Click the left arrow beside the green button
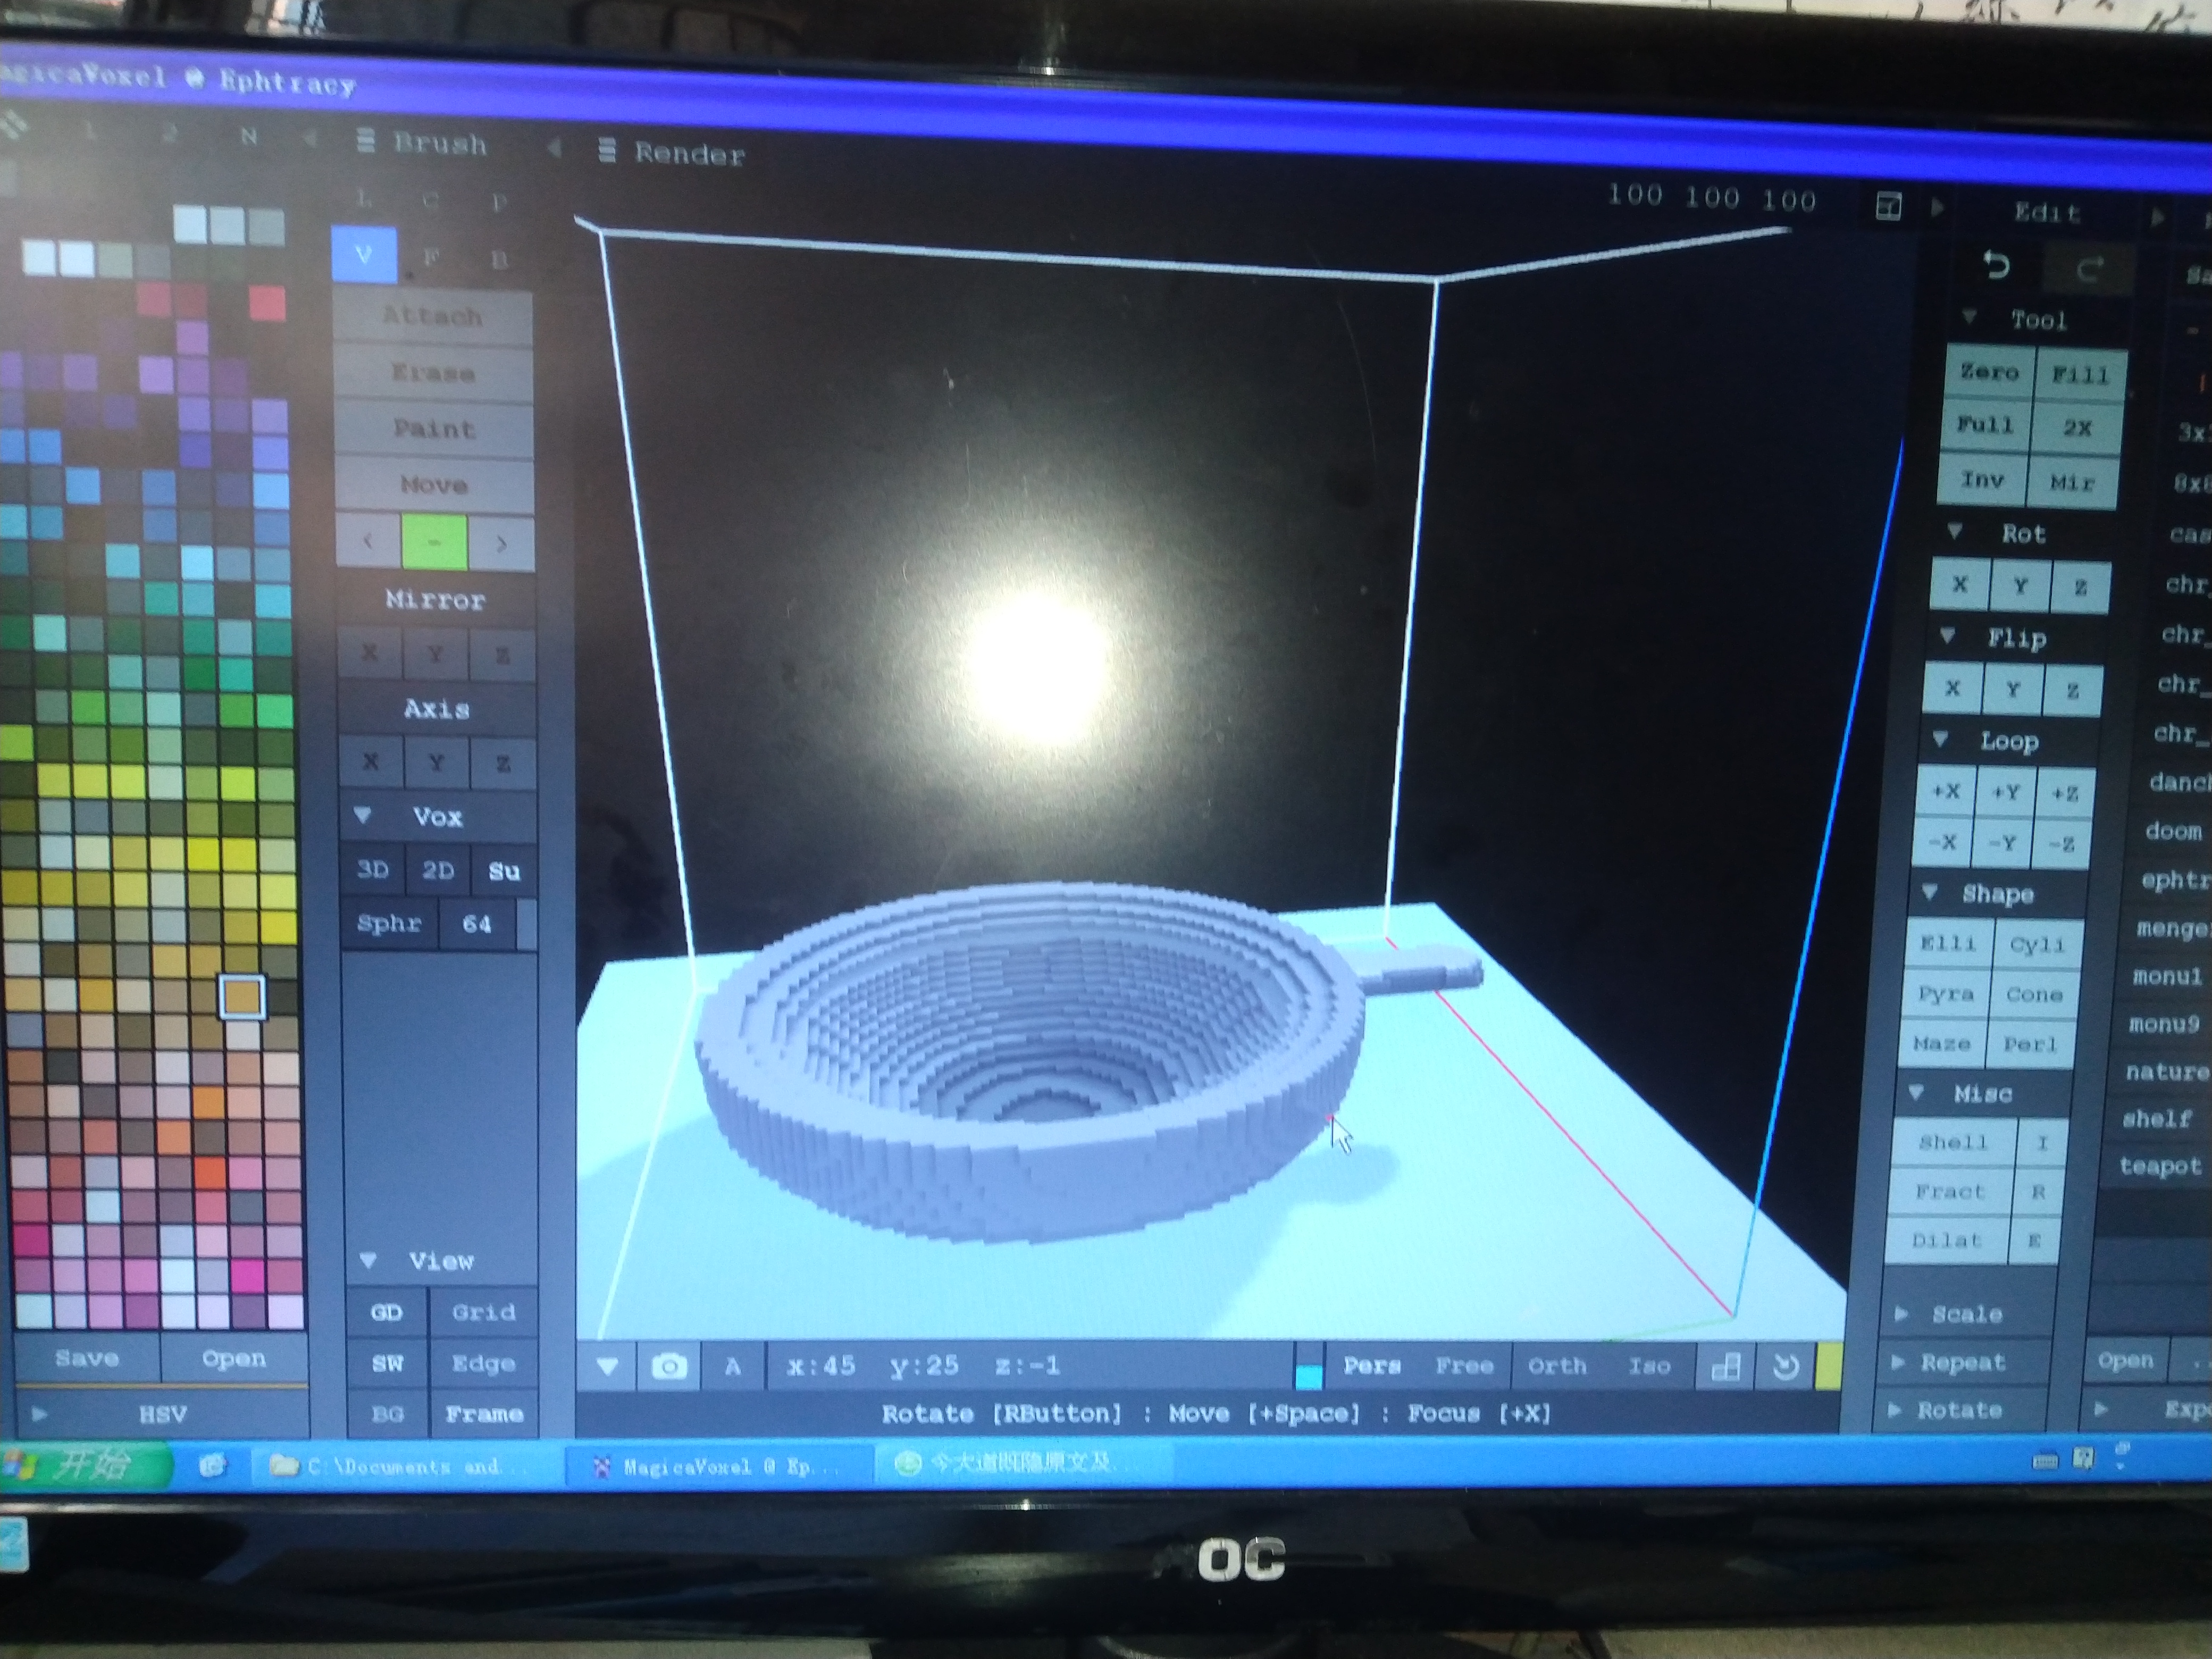 [x=368, y=542]
